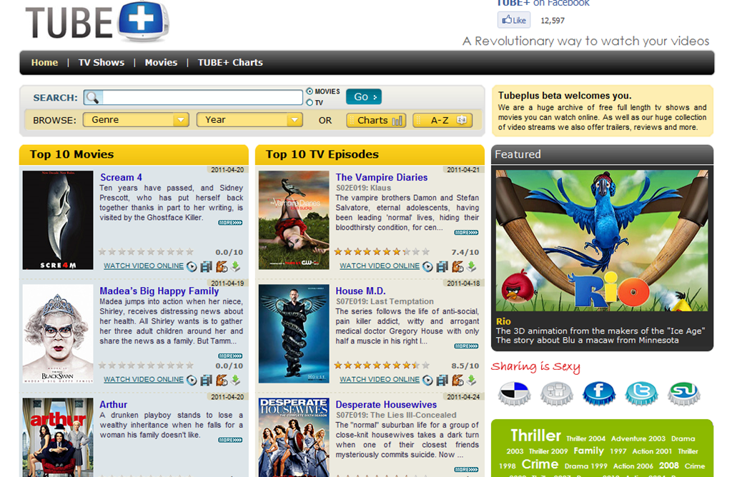Screen dimensions: 732x477
Task: Share via the Twitter bottle cap icon
Action: pyautogui.click(x=641, y=393)
